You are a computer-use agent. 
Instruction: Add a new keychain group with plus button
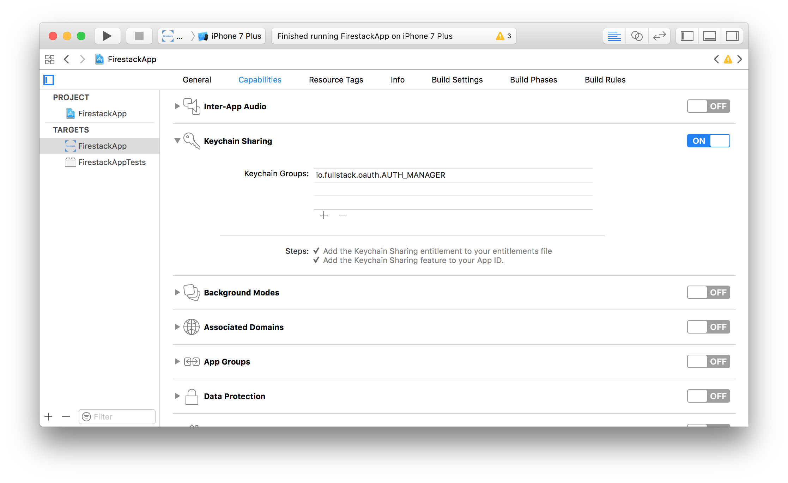tap(323, 215)
